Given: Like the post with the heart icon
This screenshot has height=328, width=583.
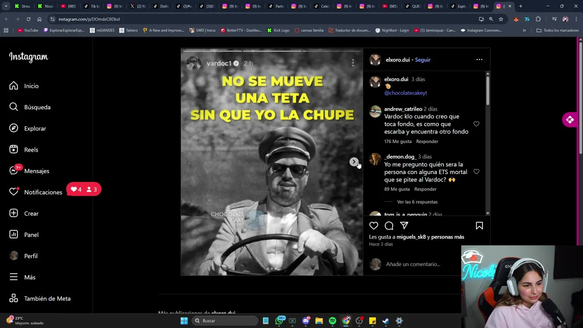Looking at the screenshot, I should click(373, 225).
